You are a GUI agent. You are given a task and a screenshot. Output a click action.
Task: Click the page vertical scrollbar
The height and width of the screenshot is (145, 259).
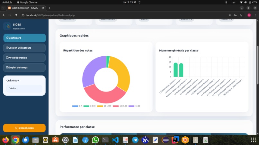[257, 65]
